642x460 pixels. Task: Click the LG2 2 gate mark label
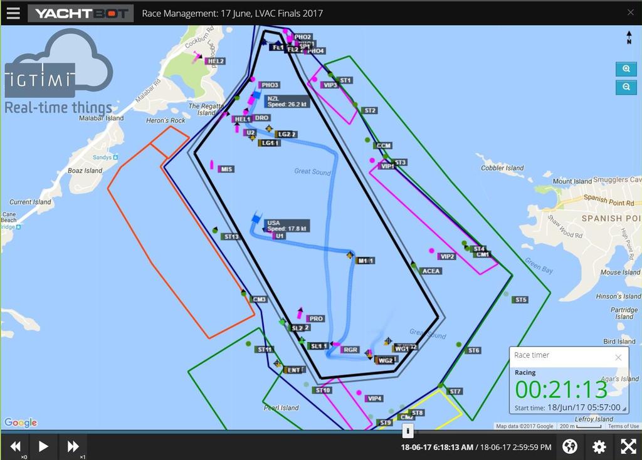tap(286, 134)
